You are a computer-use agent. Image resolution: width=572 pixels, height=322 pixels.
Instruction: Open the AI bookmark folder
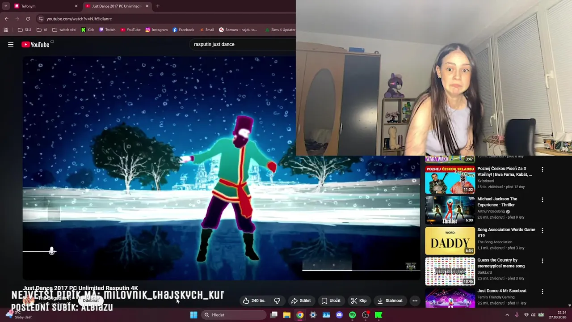click(x=42, y=30)
